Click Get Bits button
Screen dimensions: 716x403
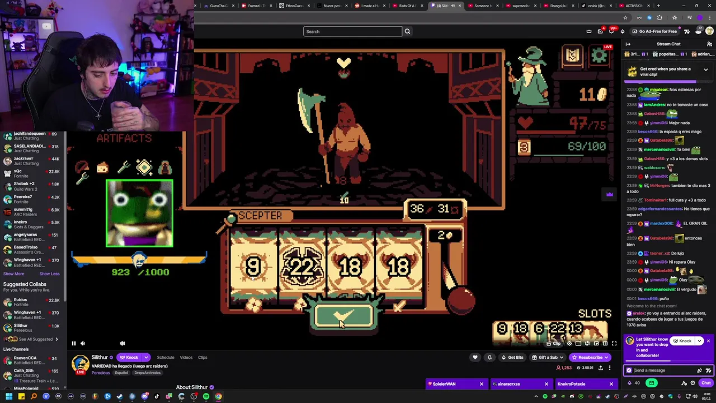[x=512, y=357]
